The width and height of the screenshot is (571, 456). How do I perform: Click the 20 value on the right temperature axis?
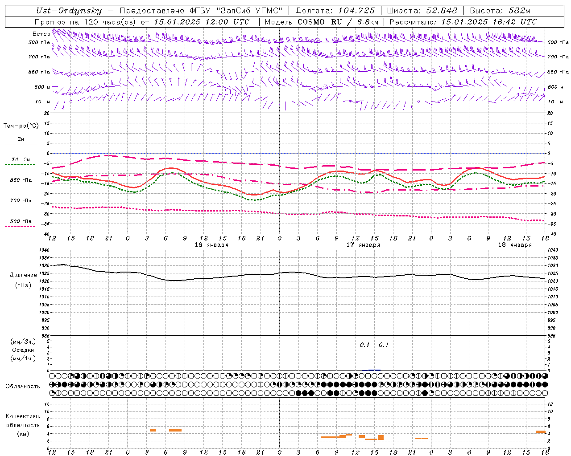[x=550, y=114]
